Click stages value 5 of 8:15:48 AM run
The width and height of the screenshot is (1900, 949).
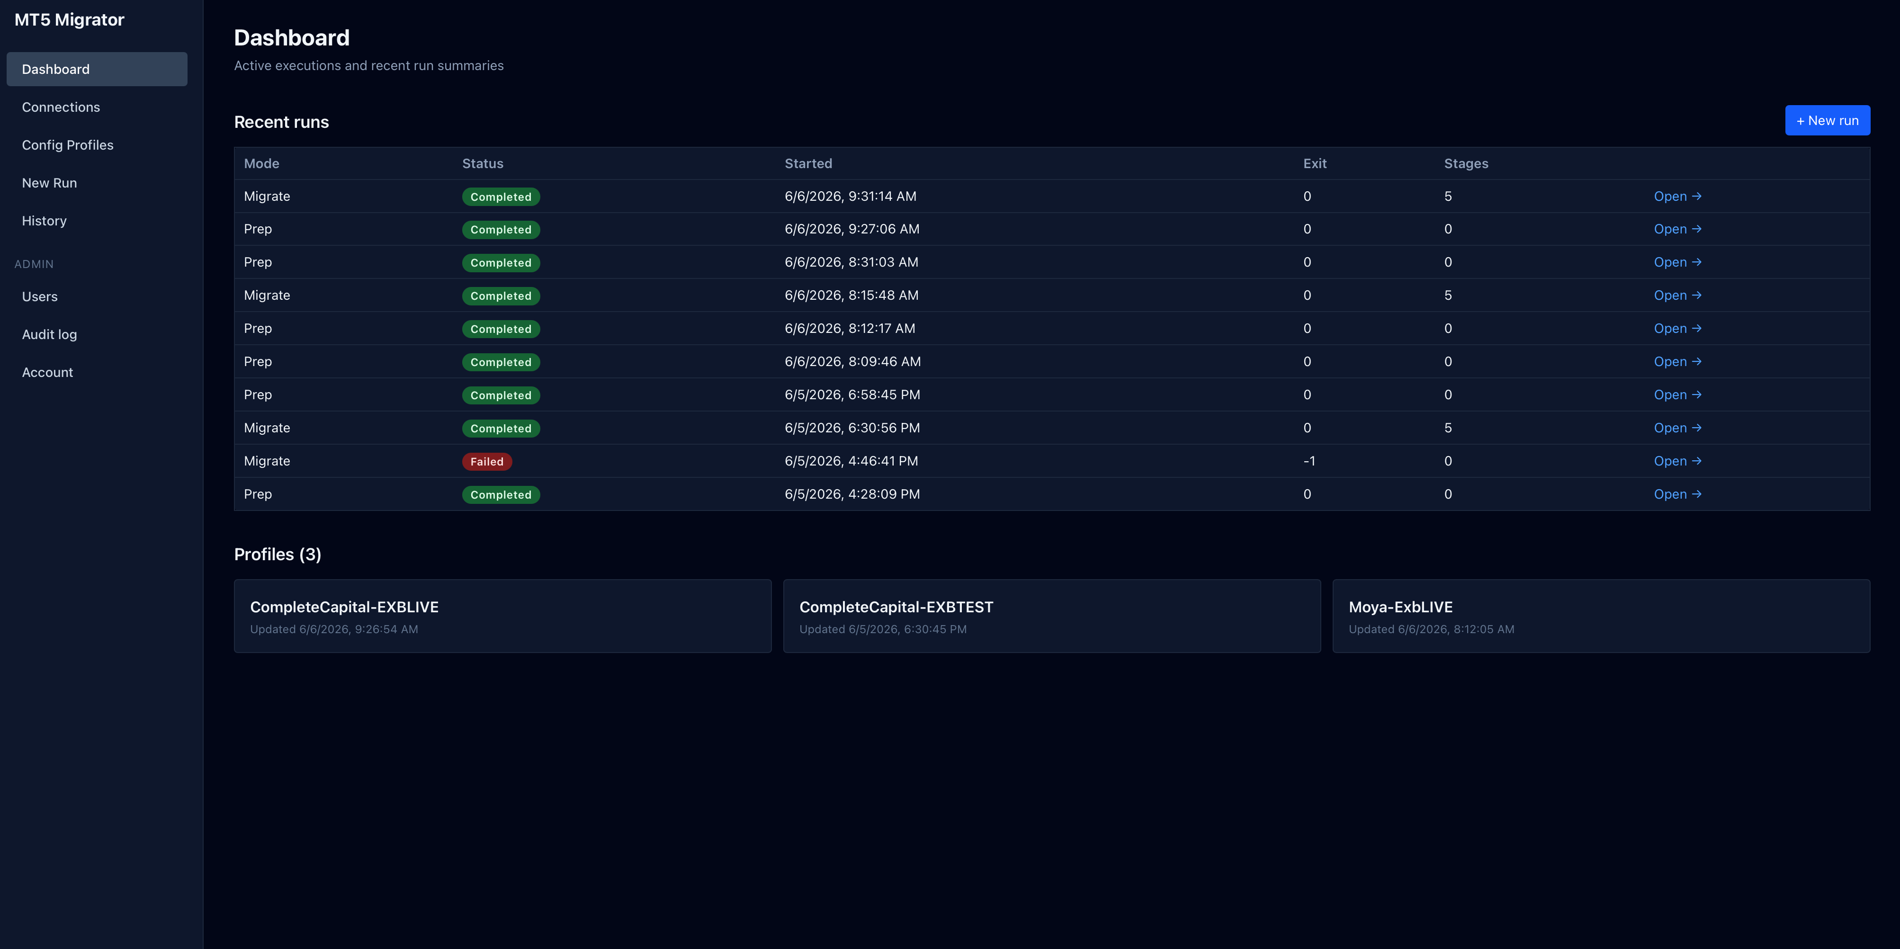[1448, 295]
